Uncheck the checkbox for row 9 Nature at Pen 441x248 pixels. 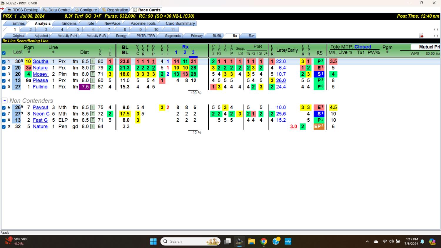[4, 127]
